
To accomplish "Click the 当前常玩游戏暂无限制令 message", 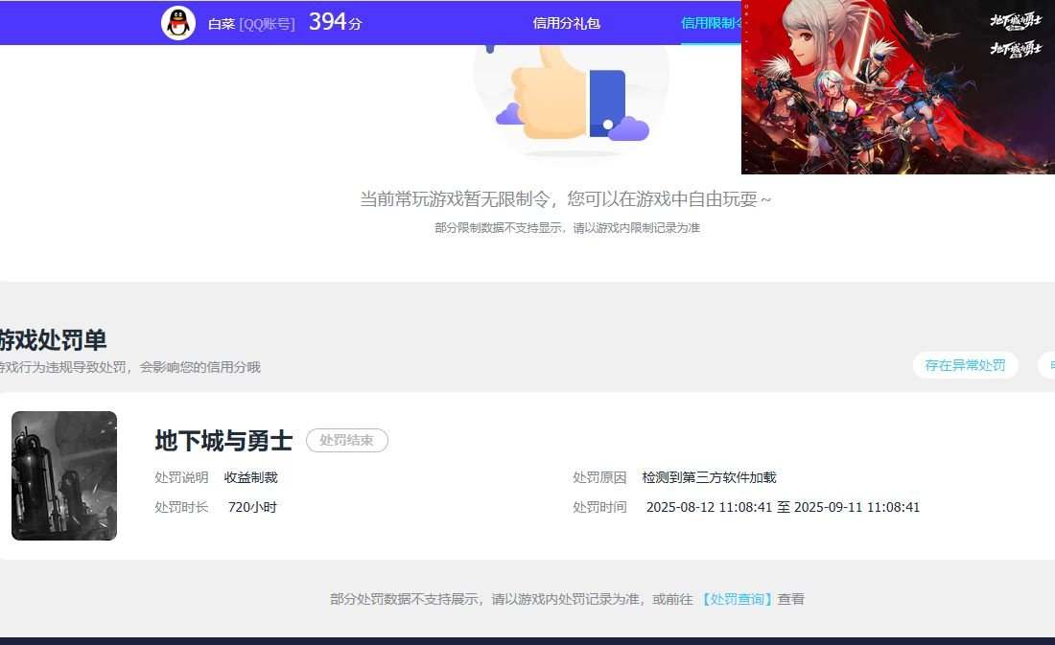I will point(565,199).
